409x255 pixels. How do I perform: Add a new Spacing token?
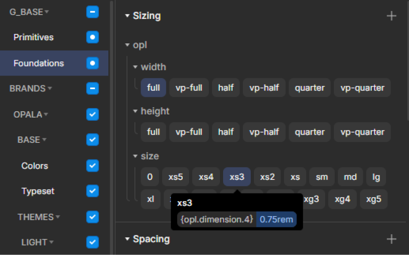pos(391,239)
